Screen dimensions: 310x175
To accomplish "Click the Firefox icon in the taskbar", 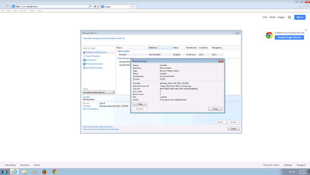I will [44, 172].
